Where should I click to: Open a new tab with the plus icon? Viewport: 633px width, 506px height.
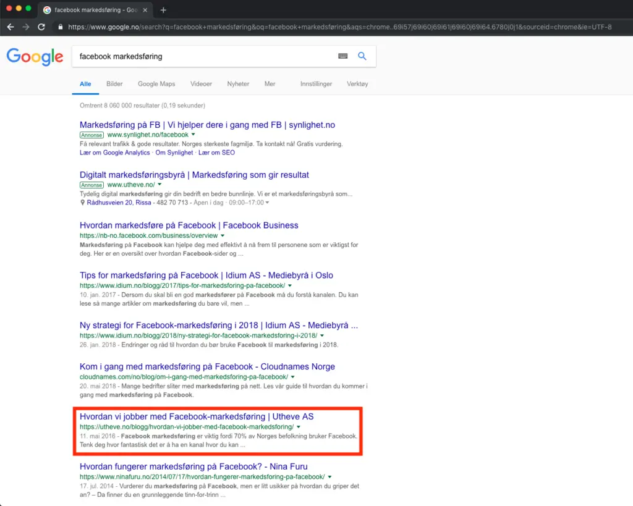click(x=163, y=10)
